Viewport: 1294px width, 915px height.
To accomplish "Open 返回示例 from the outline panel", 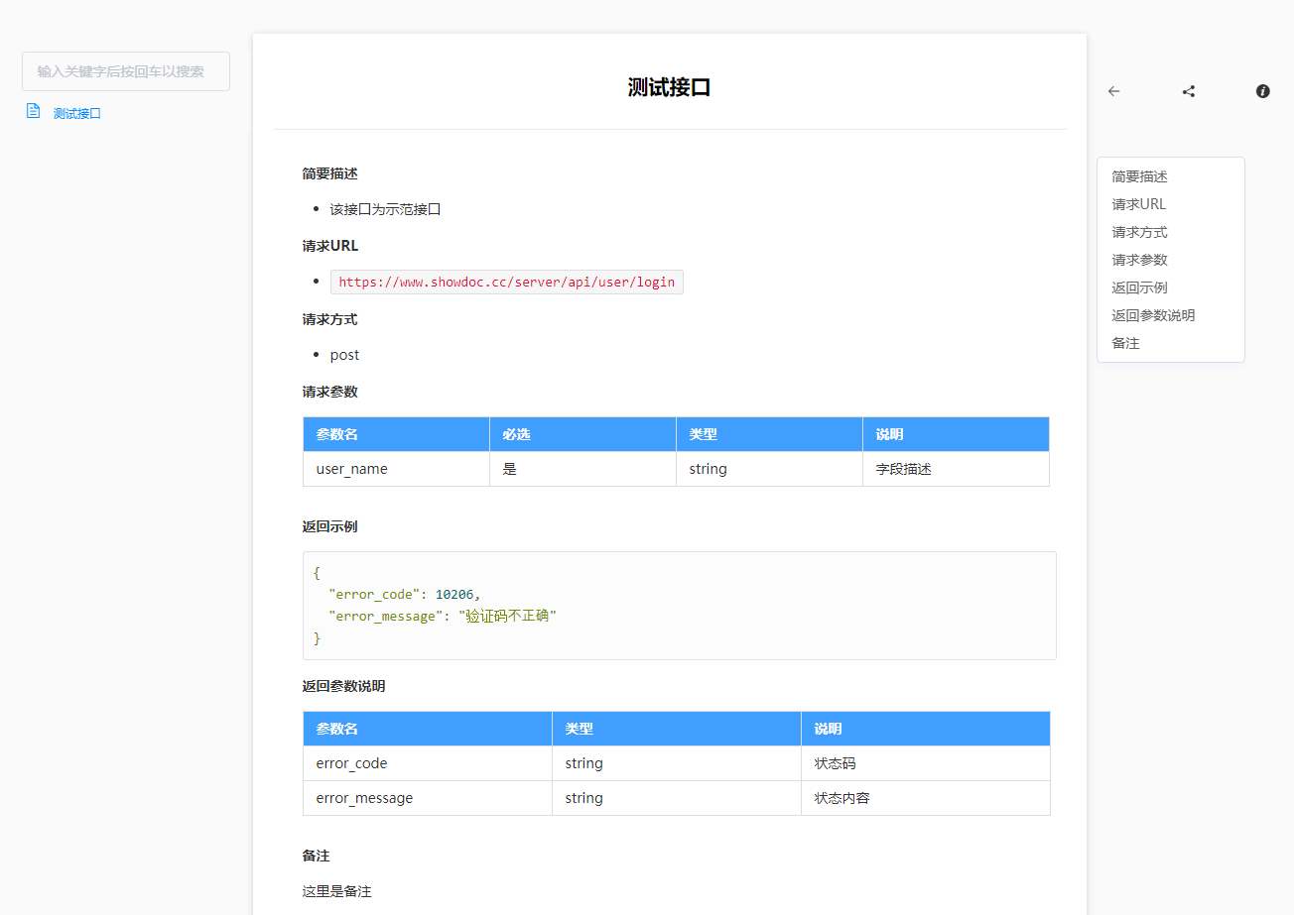I will click(x=1137, y=286).
